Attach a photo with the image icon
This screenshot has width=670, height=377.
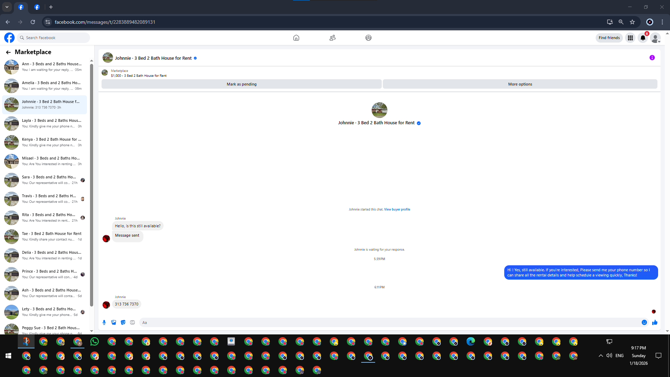tap(113, 323)
